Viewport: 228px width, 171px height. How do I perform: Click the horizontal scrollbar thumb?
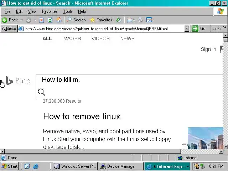click(93, 151)
